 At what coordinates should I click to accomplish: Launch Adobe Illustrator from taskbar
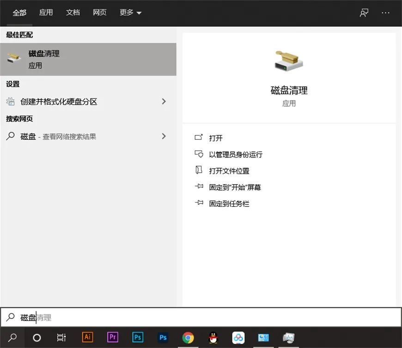point(87,337)
